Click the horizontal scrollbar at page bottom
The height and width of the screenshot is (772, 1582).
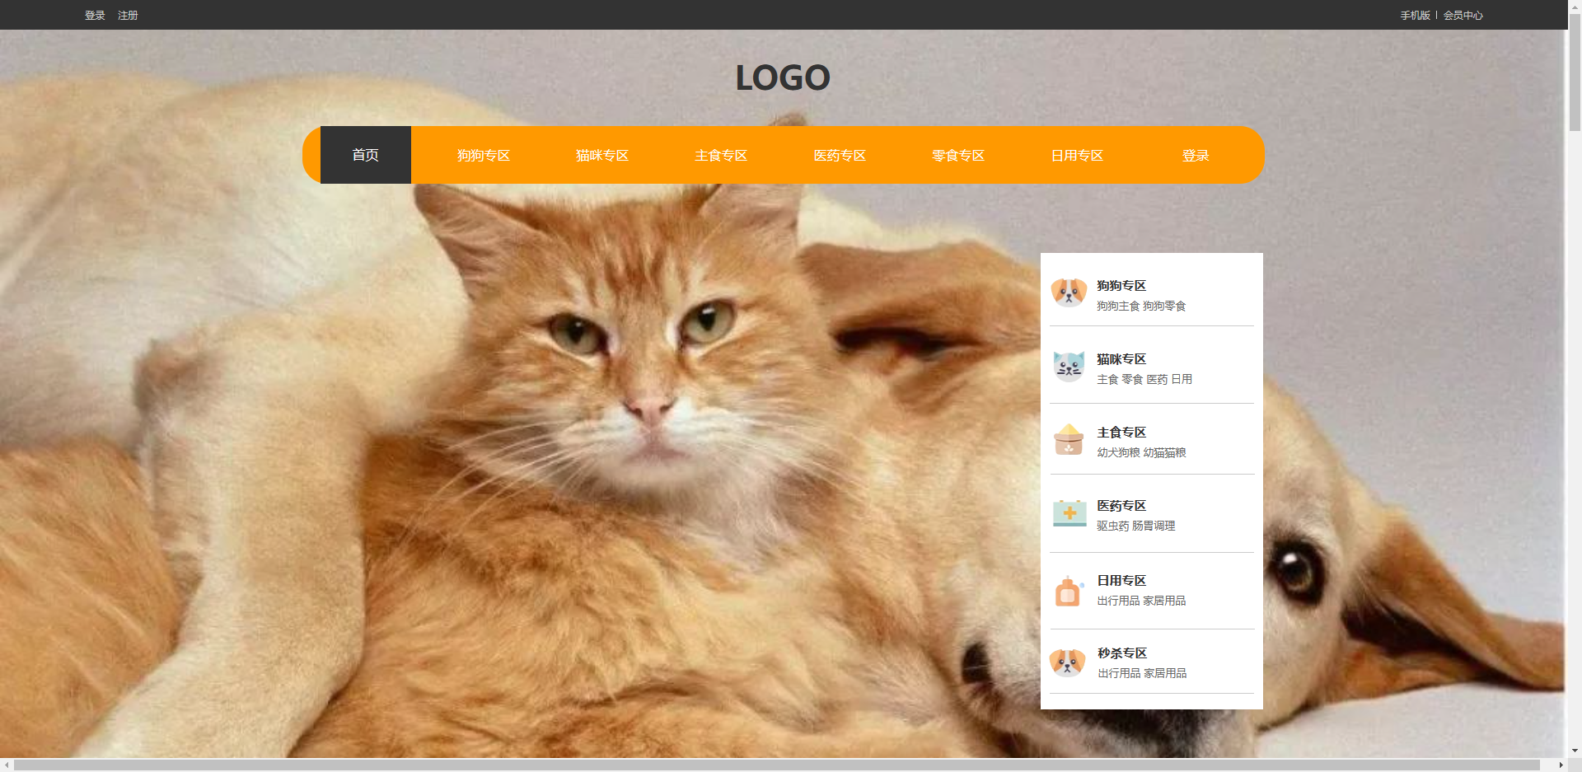[776, 765]
